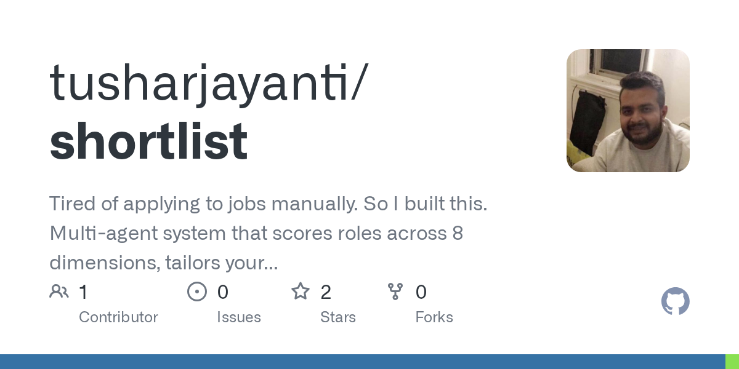
Task: Click the green language bar segment
Action: pos(732,362)
